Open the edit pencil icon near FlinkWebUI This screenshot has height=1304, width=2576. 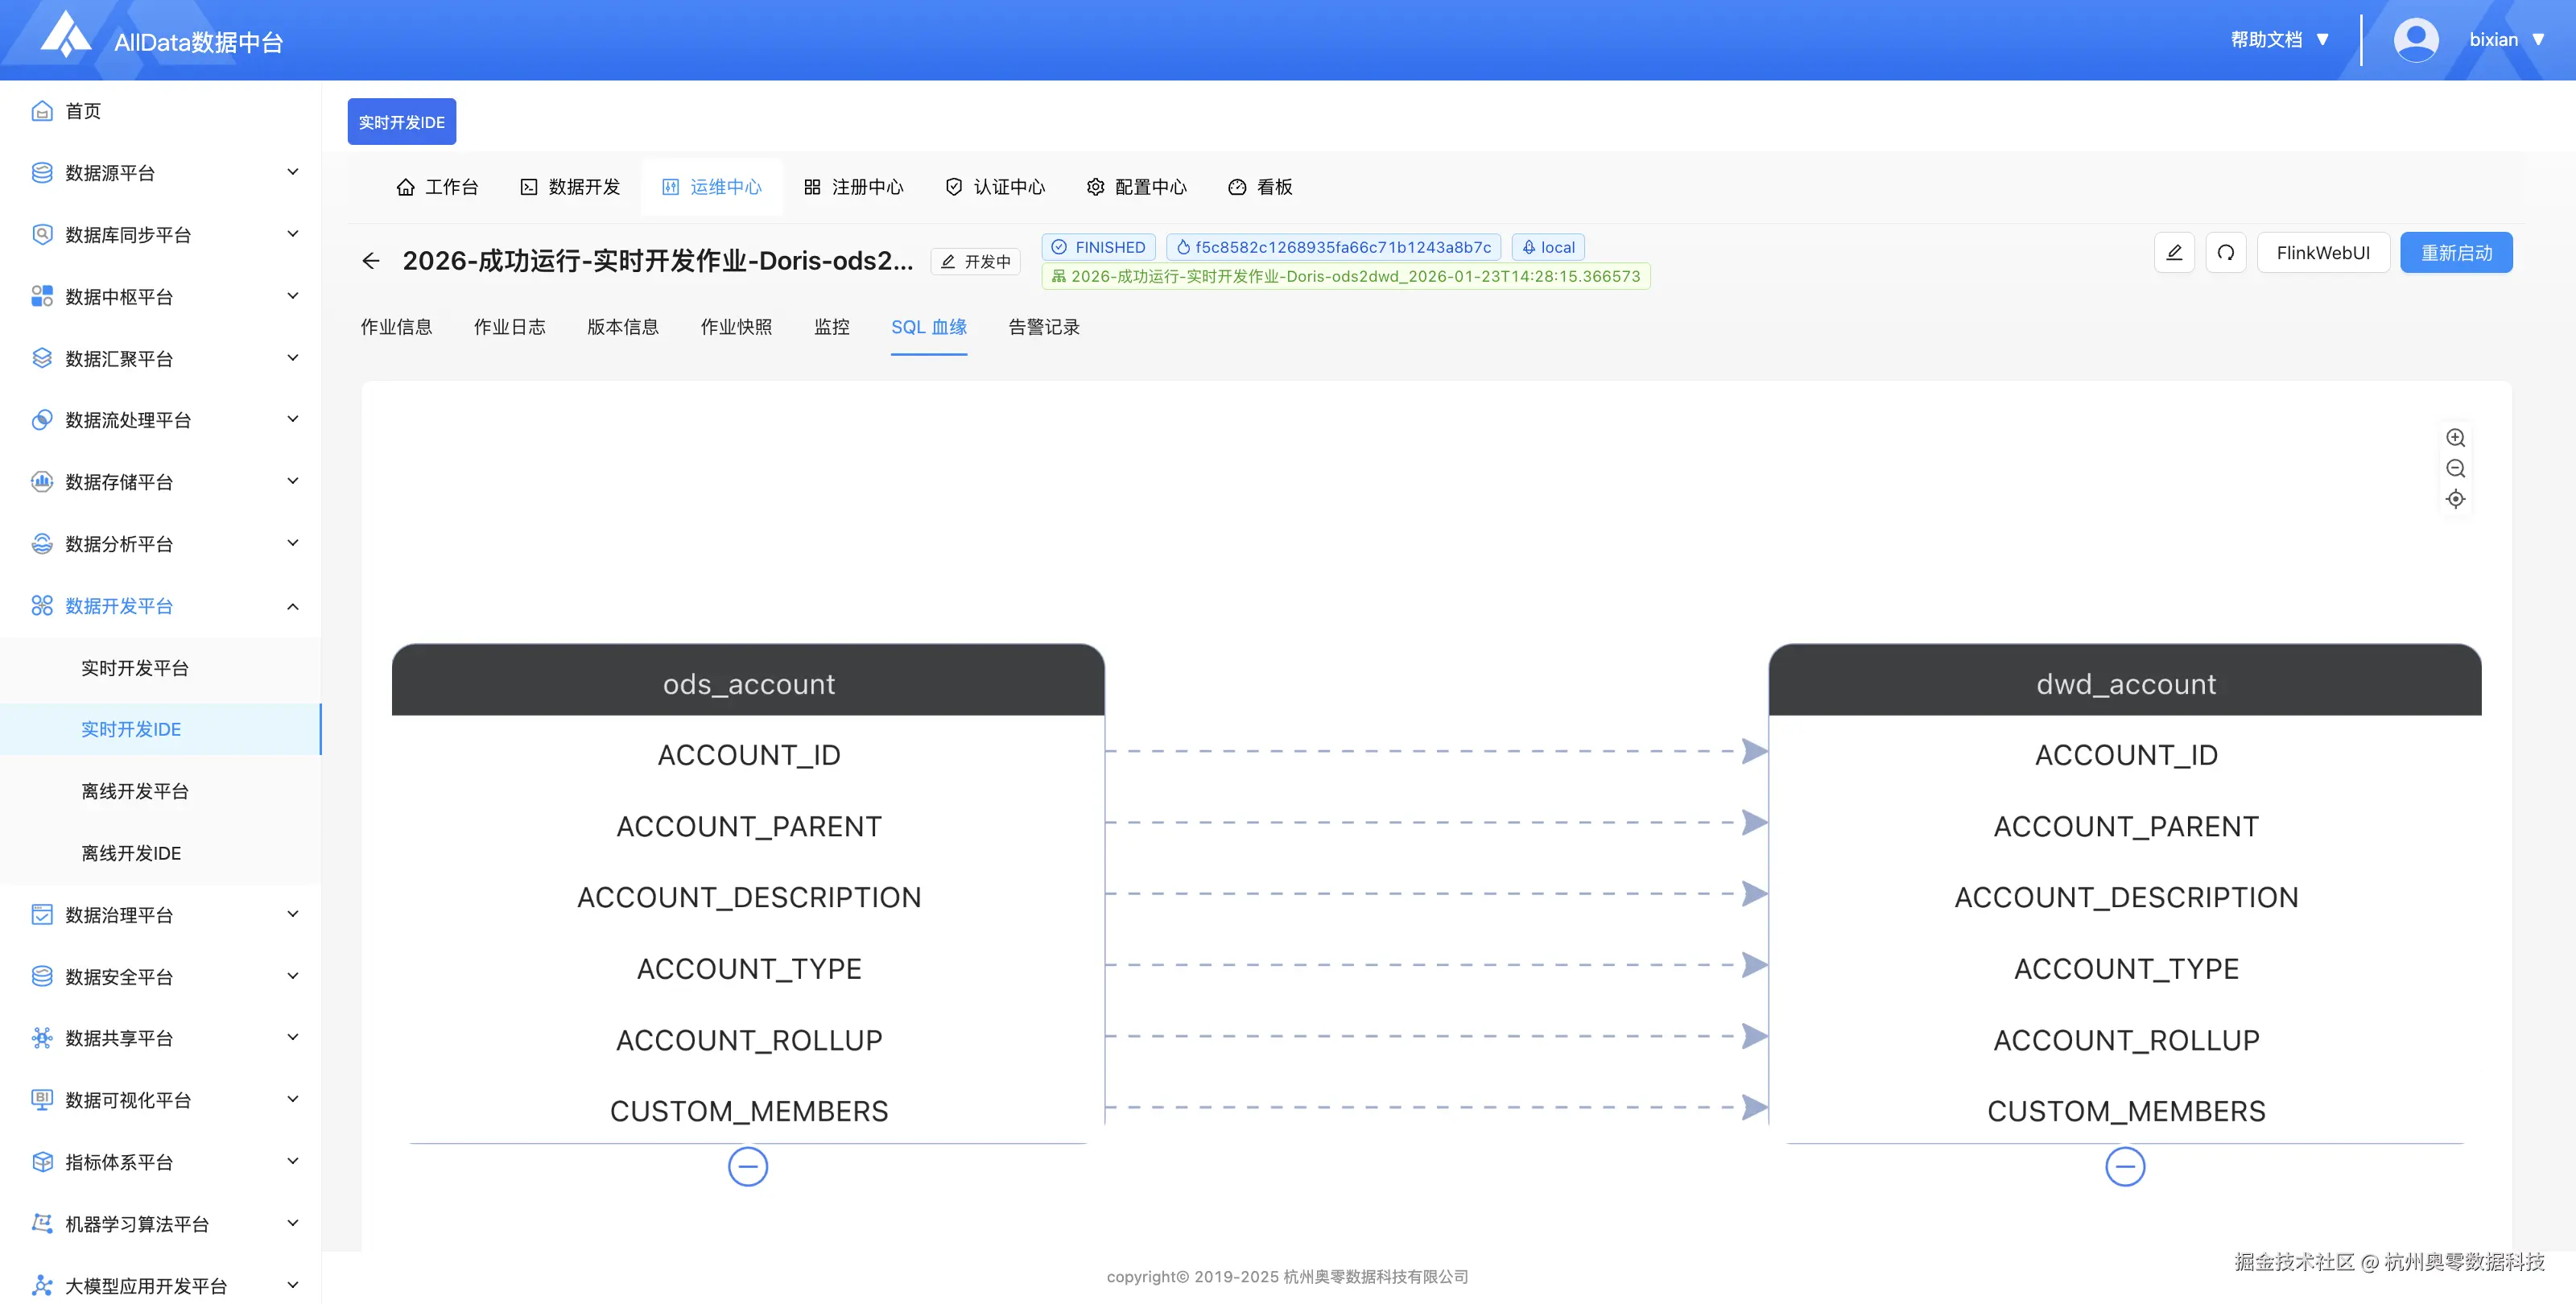click(x=2174, y=252)
